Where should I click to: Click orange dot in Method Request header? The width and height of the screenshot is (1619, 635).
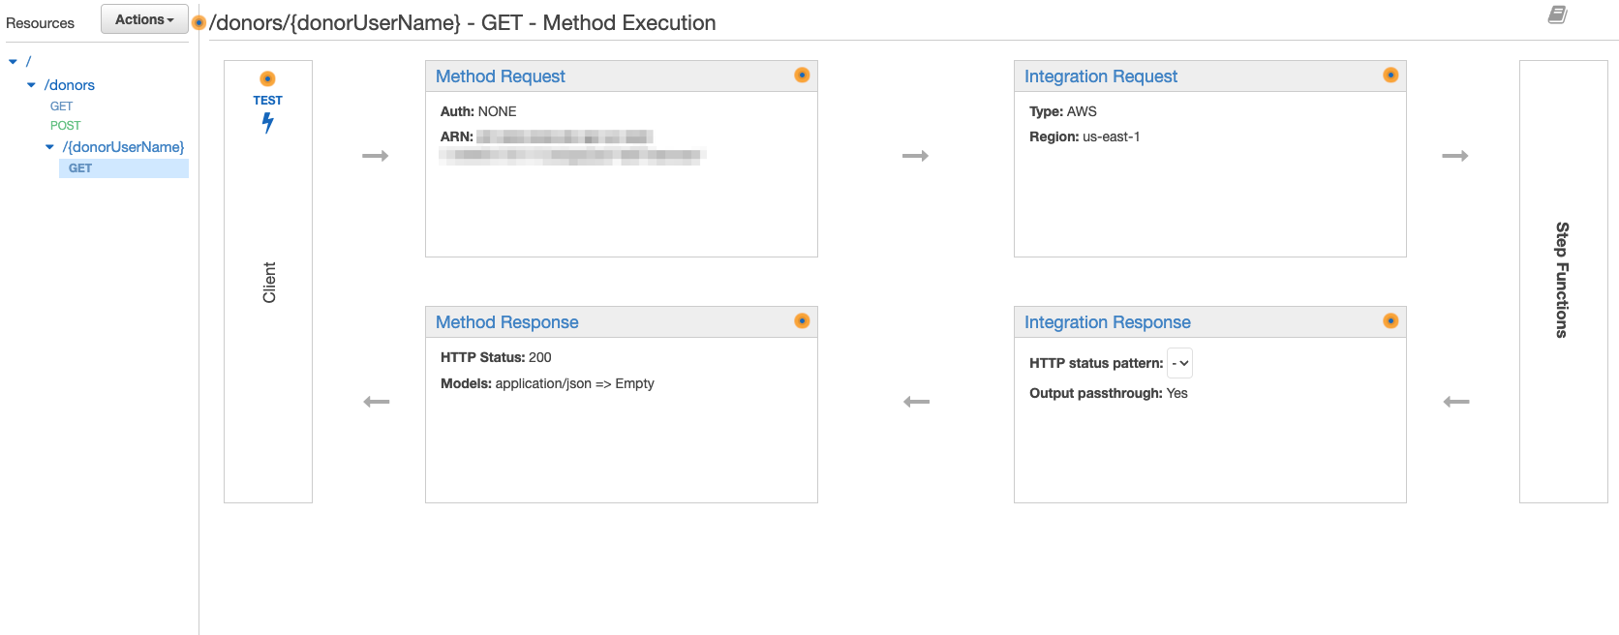pyautogui.click(x=802, y=76)
